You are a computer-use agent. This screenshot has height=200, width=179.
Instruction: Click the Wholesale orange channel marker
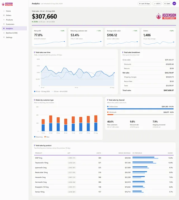108,112
